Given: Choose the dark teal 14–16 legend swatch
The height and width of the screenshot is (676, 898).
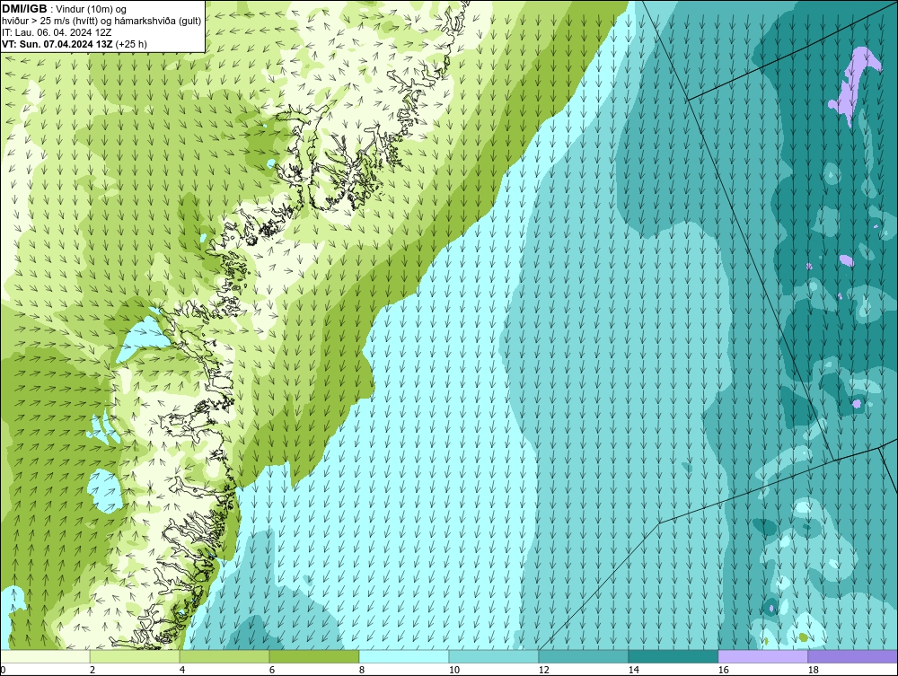Looking at the screenshot, I should pos(673,656).
